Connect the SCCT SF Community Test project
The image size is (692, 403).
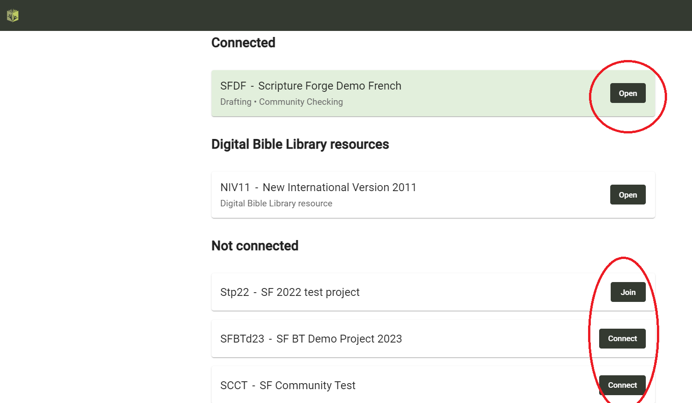(x=622, y=385)
